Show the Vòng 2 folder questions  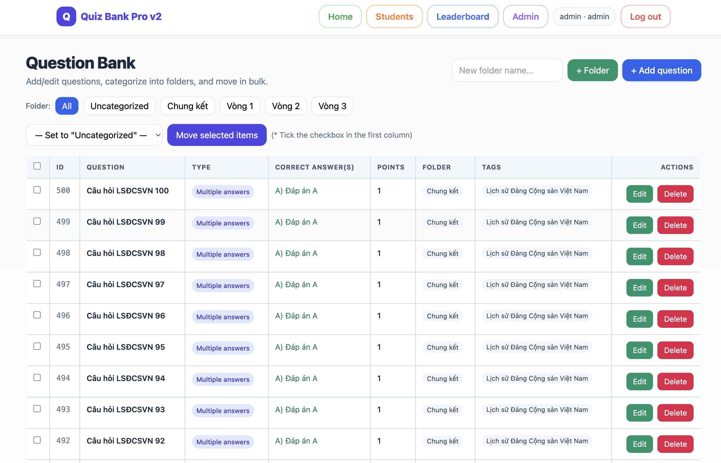[x=285, y=106]
